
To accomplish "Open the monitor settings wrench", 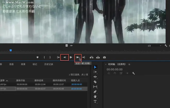I will 166,46.
